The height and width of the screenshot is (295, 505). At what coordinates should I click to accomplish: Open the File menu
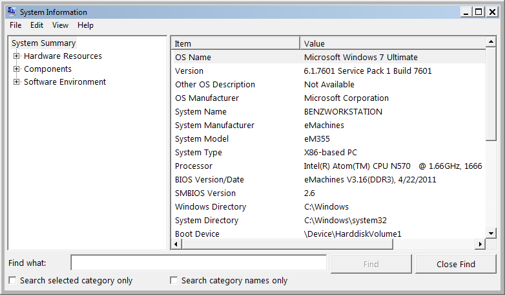pyautogui.click(x=15, y=25)
